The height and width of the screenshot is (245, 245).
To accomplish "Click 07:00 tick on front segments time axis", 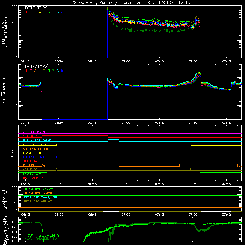I will (x=126, y=62).
